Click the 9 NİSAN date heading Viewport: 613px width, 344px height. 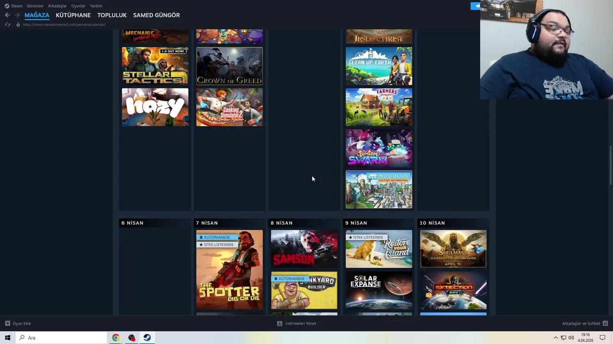[x=356, y=223]
